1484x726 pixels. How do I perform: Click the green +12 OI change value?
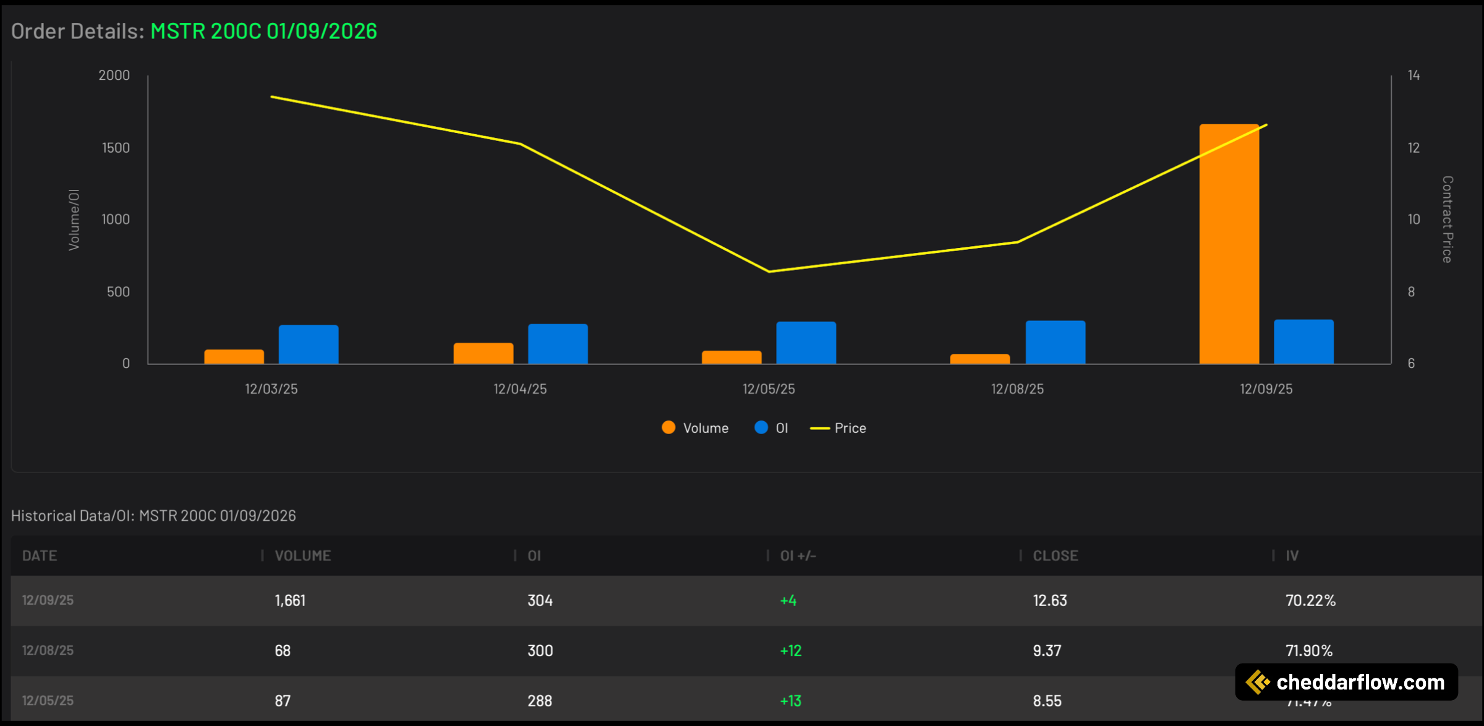(791, 650)
